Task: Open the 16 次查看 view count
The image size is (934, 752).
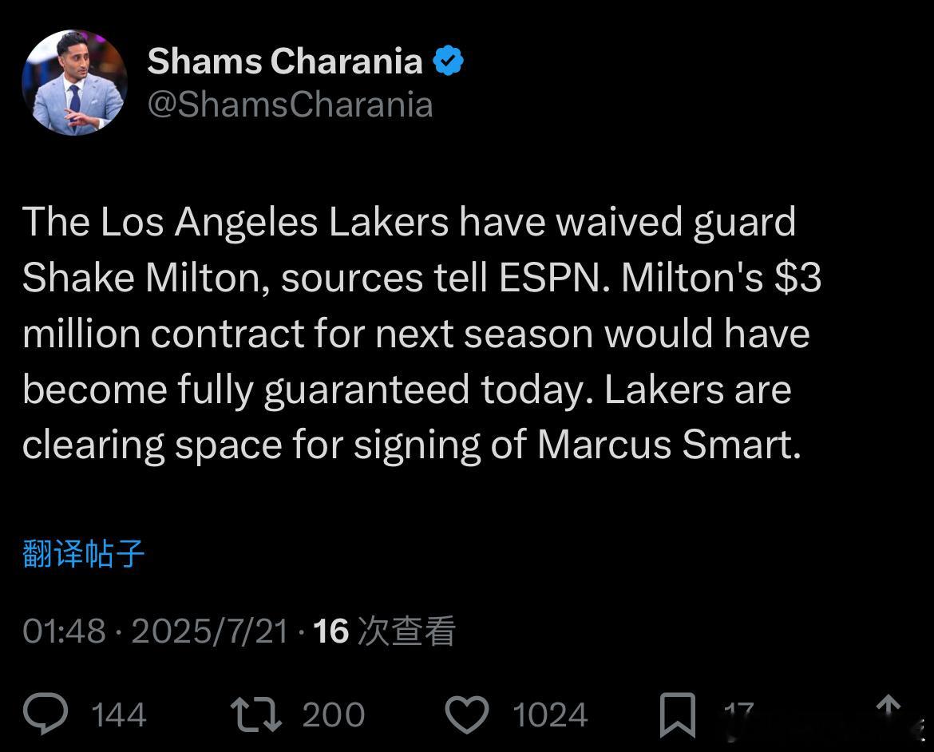Action: (x=384, y=631)
